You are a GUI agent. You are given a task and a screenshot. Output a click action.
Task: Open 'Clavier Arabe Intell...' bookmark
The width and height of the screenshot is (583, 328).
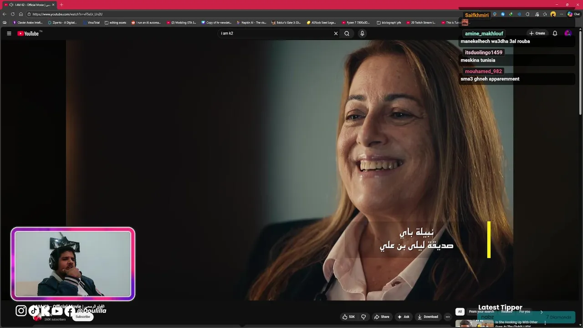(28, 22)
